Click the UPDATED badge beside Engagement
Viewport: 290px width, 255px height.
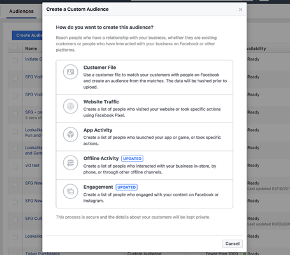[127, 187]
